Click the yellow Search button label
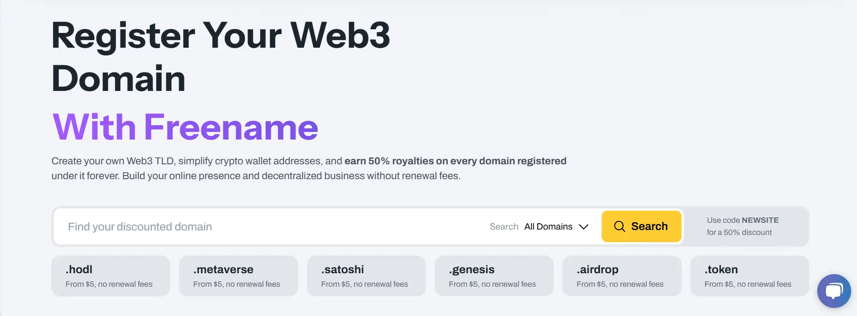The width and height of the screenshot is (857, 316). pyautogui.click(x=649, y=226)
